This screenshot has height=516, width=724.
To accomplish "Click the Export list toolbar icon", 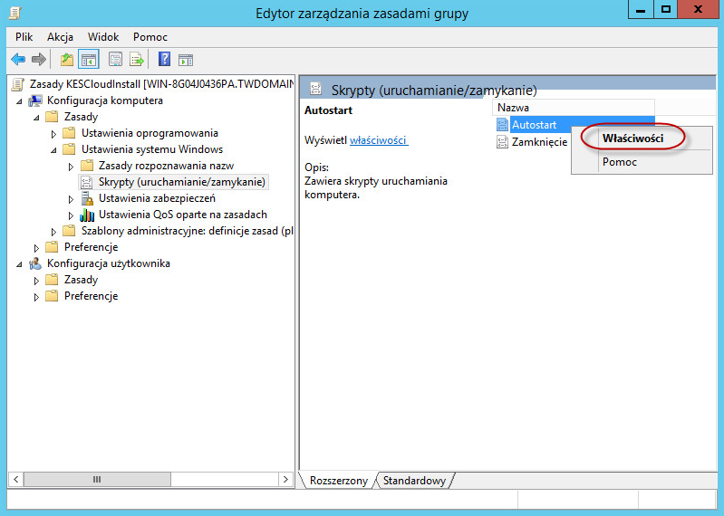I will pyautogui.click(x=137, y=60).
